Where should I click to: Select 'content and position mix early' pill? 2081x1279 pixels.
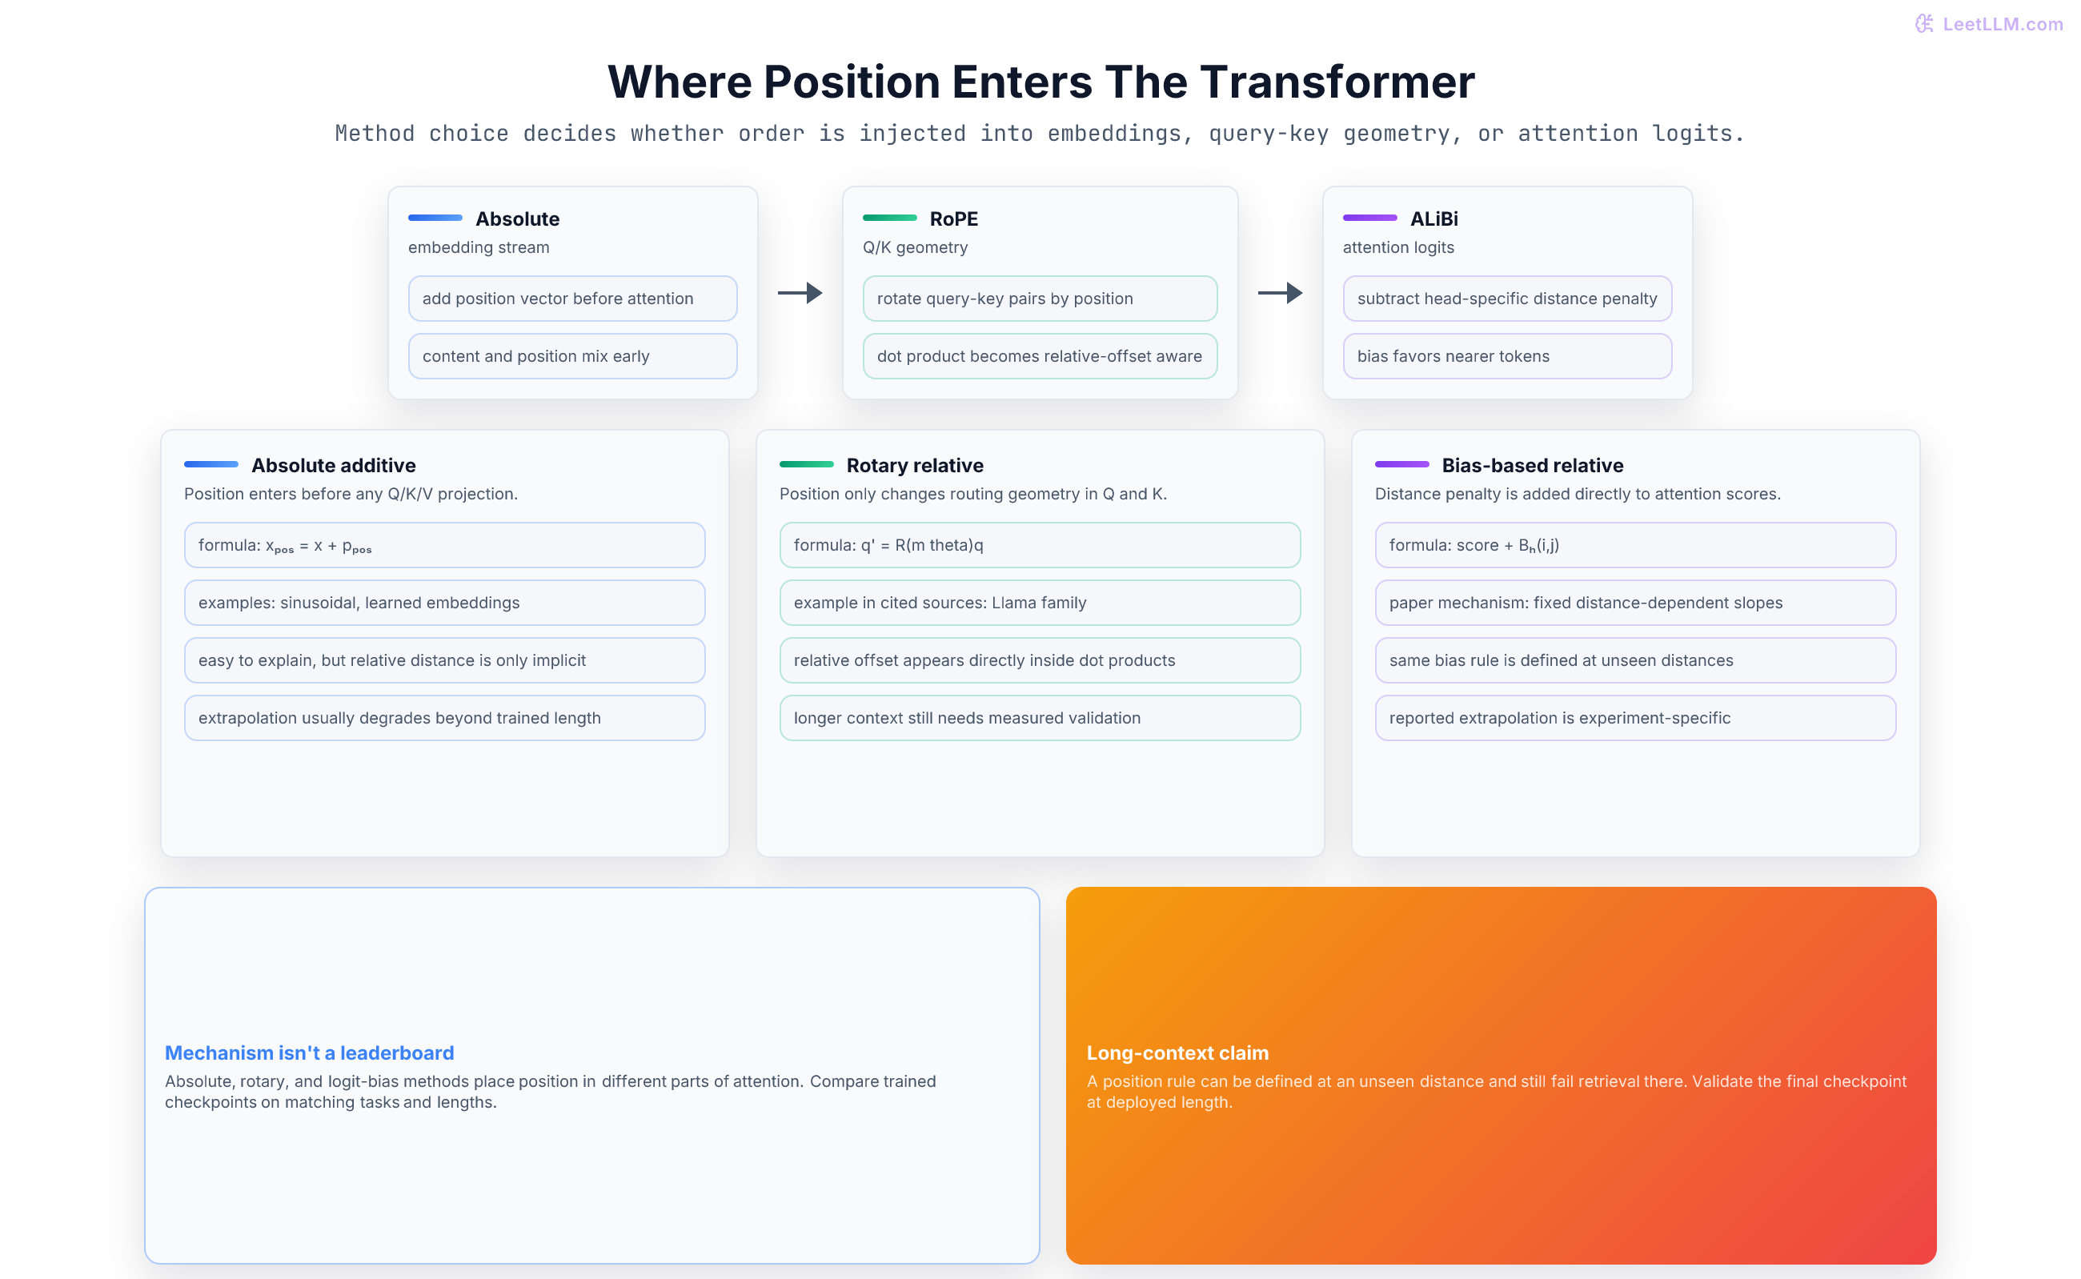pos(571,356)
